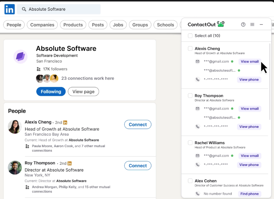Open the ContactOut help question icon
The image size is (274, 199).
click(243, 25)
